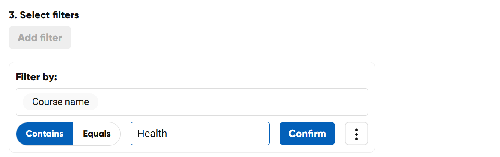500x157 pixels.
Task: Select the Contains match mode
Action: coord(45,134)
